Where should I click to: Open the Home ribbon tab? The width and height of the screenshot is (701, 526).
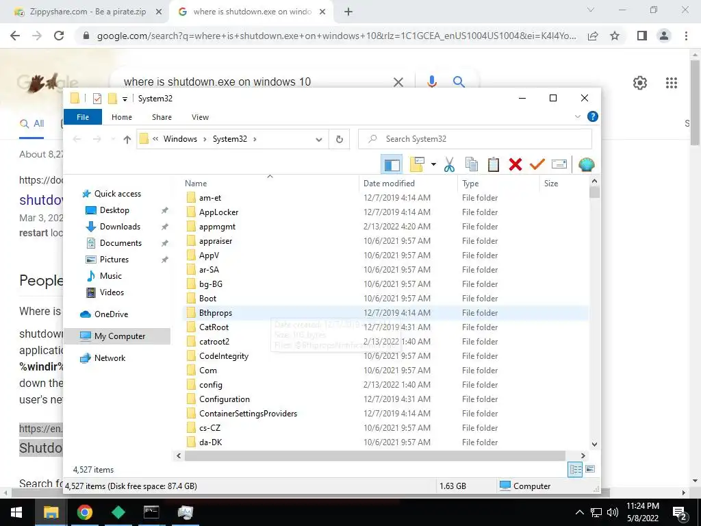coord(122,117)
